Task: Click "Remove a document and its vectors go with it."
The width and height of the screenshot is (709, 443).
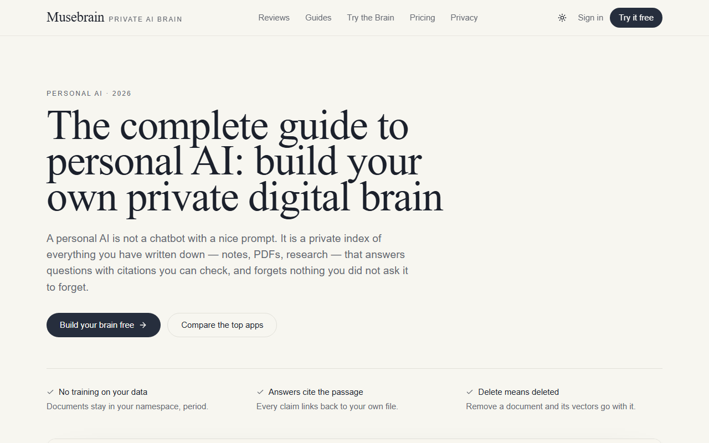Action: 551,406
